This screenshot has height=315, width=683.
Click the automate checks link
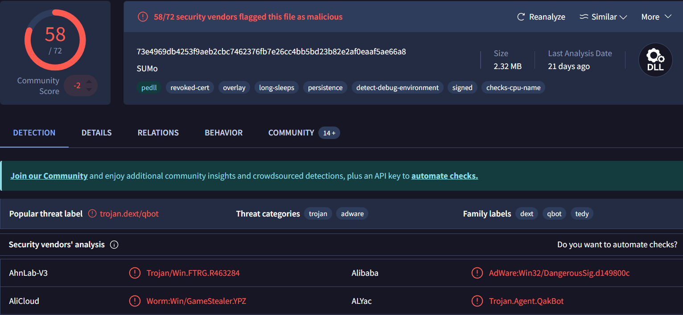tap(444, 176)
